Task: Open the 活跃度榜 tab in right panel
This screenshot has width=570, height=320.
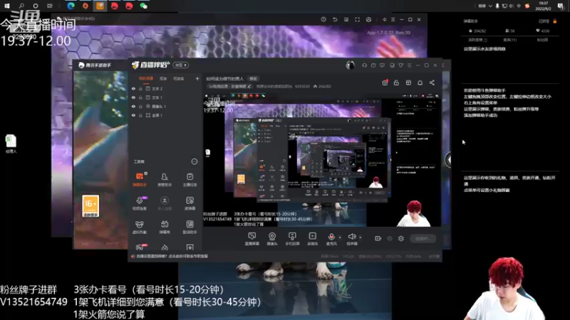Action: tap(477, 40)
